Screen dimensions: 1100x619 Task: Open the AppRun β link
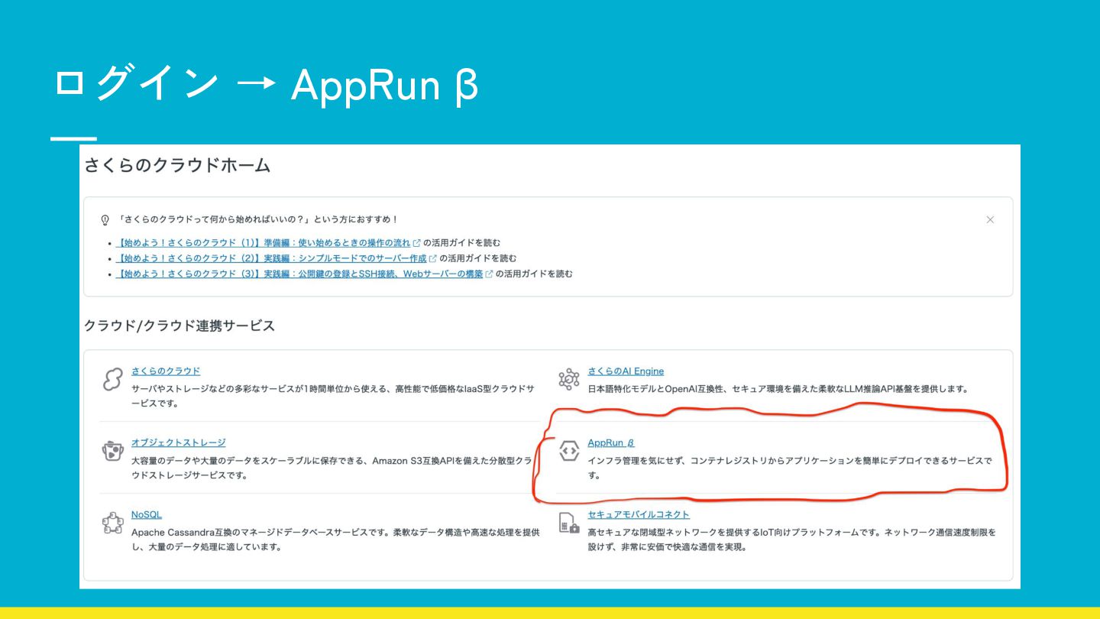pos(610,442)
